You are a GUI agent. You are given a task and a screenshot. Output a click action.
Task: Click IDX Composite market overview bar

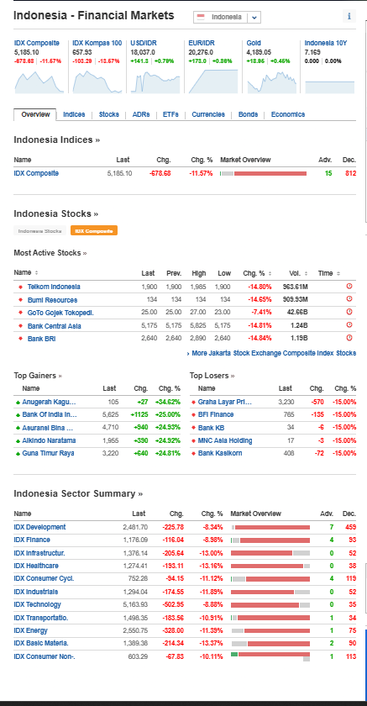264,173
